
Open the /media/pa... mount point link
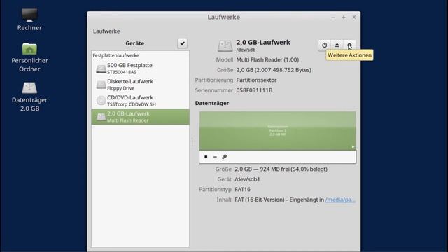[340, 199]
